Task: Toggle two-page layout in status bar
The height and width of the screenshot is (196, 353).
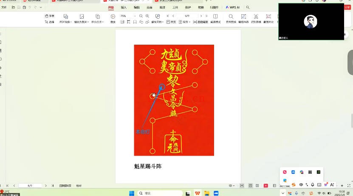Action: click(x=257, y=186)
